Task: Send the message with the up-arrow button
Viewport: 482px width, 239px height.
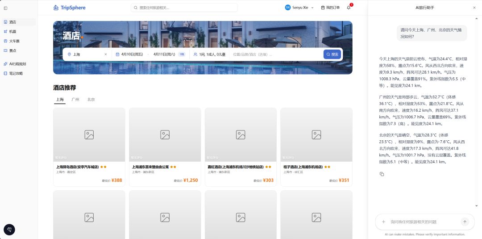Action: [465, 222]
